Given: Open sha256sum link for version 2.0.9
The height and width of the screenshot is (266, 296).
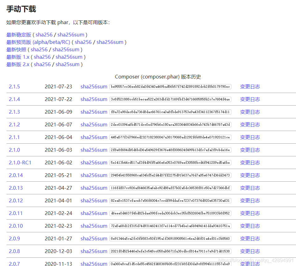Looking at the screenshot, I should 94,239.
